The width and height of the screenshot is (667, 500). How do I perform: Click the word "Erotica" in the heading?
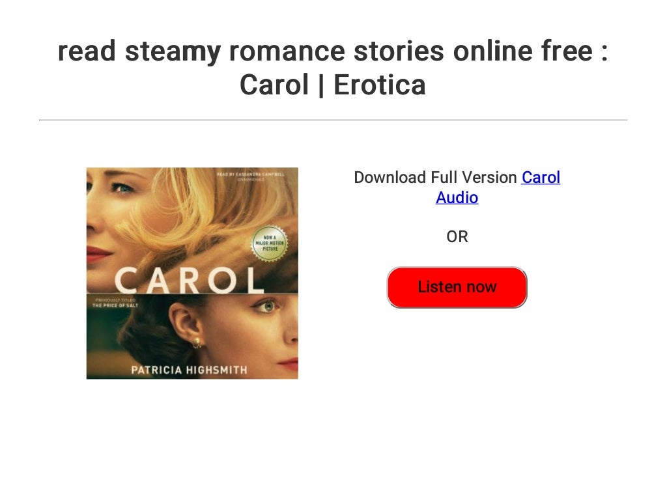[380, 85]
